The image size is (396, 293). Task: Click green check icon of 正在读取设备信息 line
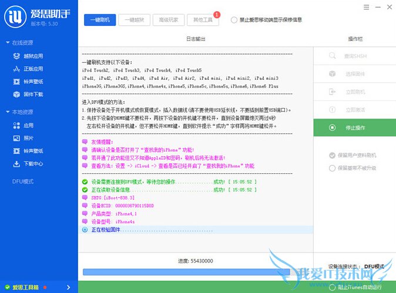coord(85,190)
